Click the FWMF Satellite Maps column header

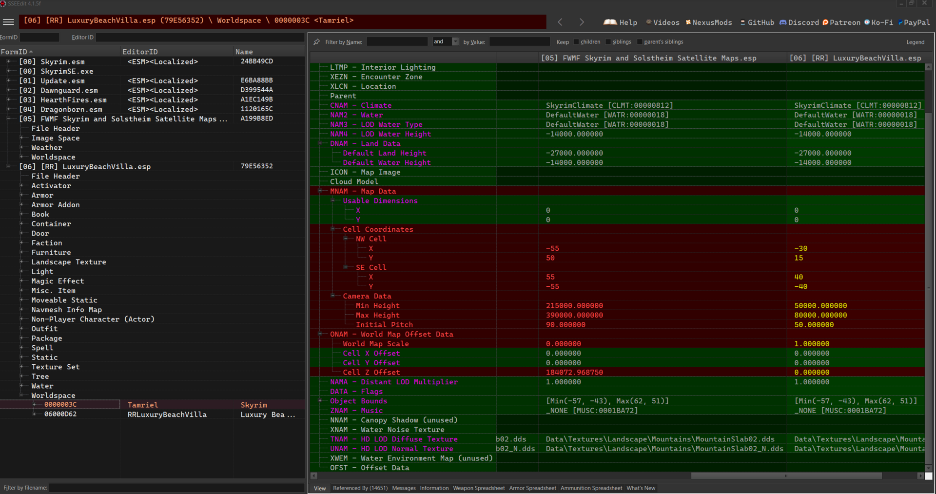[663, 58]
